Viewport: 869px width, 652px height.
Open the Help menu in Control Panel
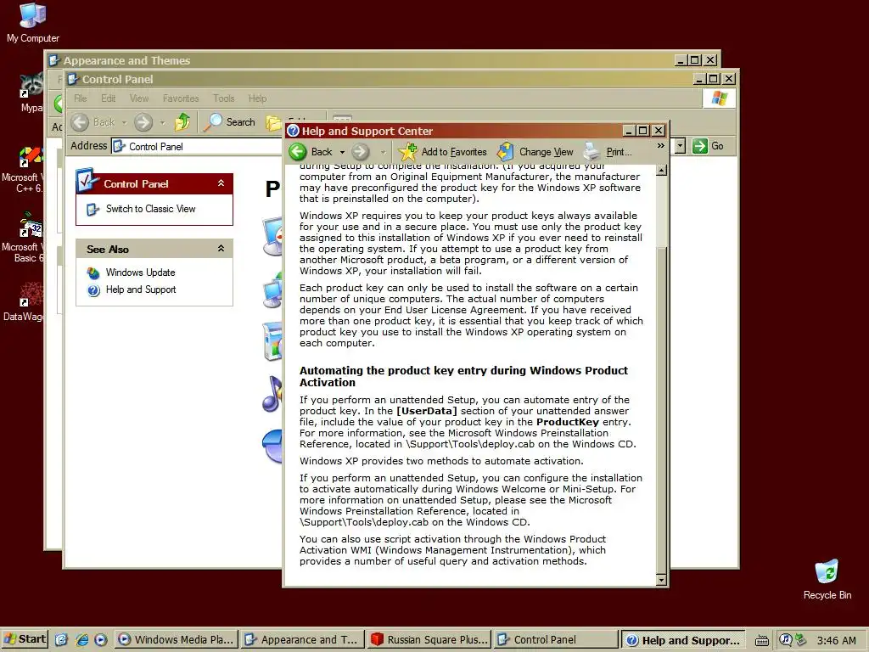(x=257, y=98)
